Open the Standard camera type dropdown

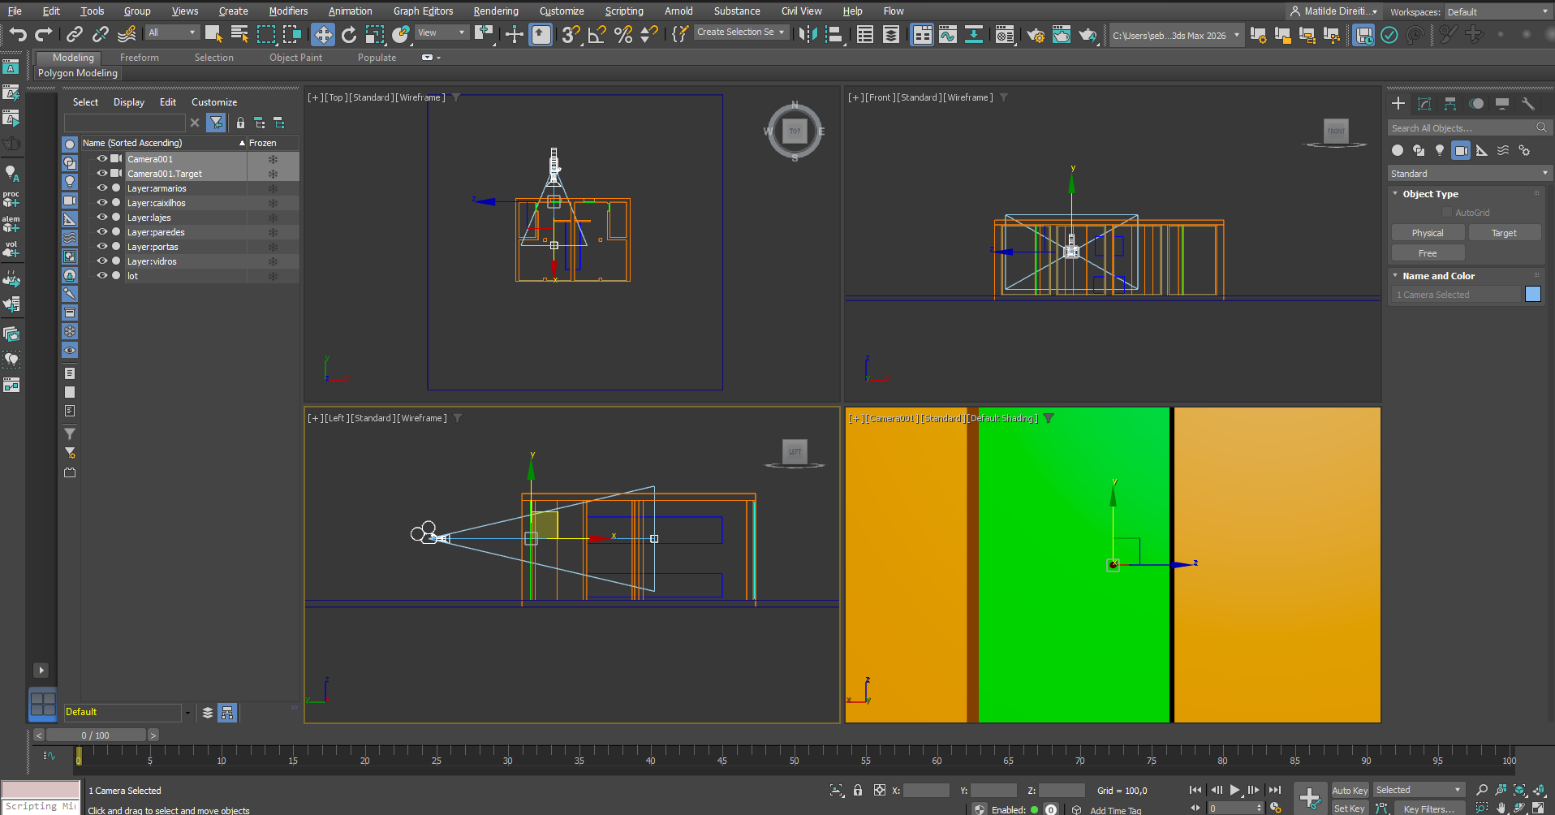[1468, 174]
